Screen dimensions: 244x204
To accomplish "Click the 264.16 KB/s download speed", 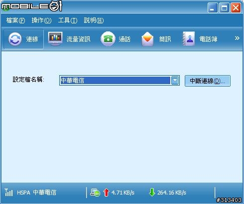I will [x=172, y=193].
